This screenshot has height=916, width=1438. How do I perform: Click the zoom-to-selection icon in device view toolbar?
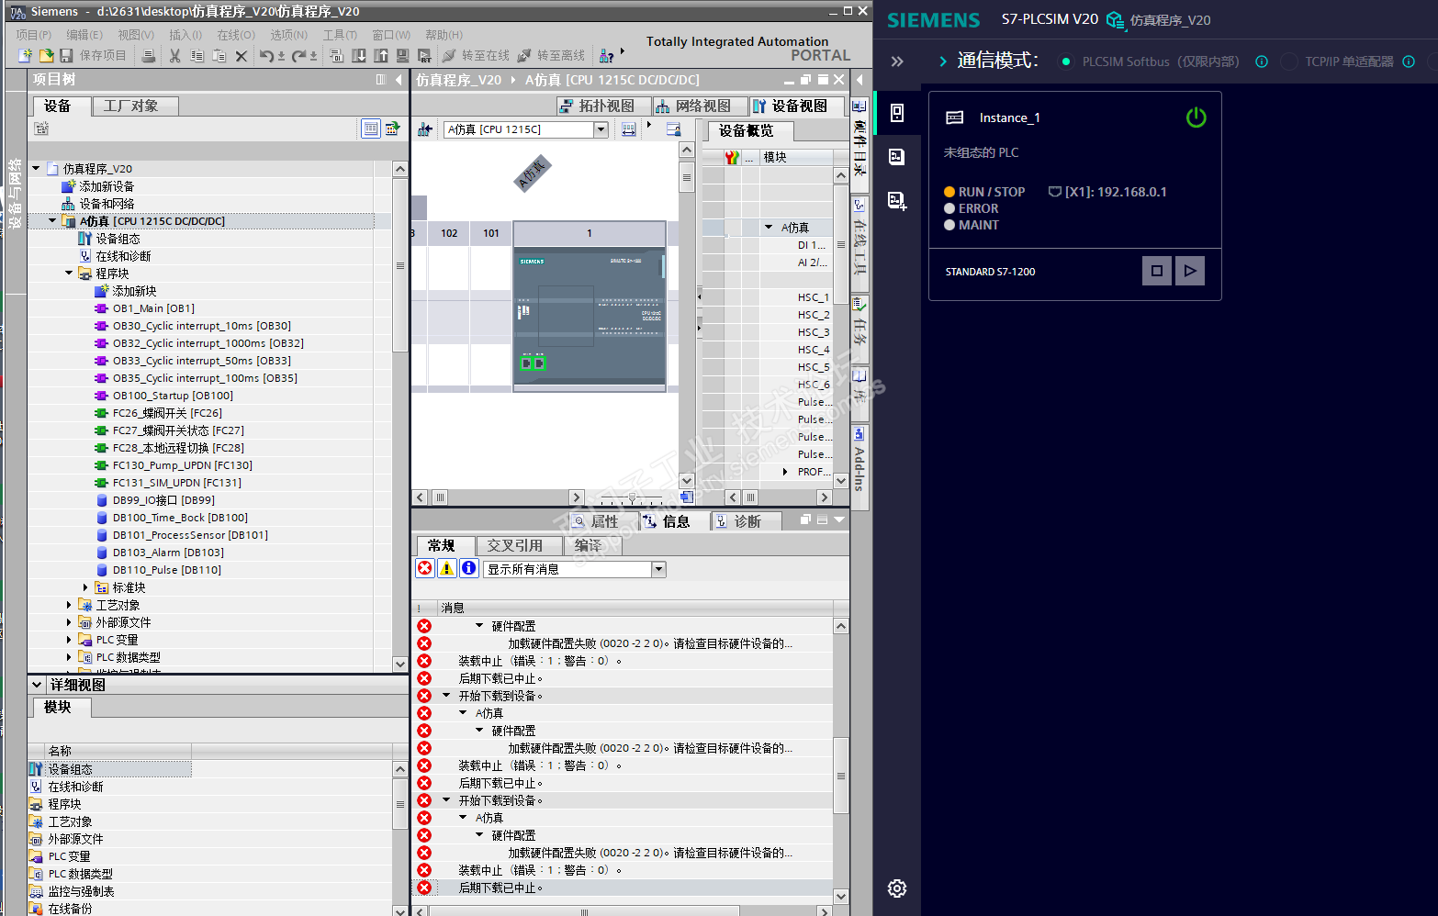(628, 129)
